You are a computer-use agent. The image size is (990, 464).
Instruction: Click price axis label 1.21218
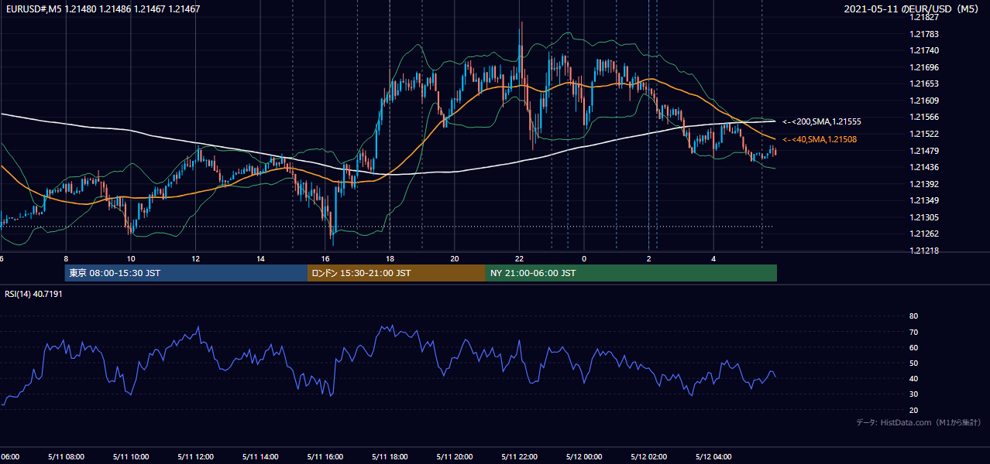[x=923, y=251]
